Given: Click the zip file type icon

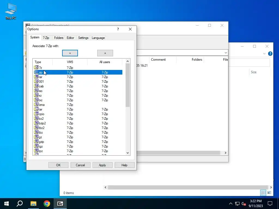Looking at the screenshot, I should (x=36, y=72).
